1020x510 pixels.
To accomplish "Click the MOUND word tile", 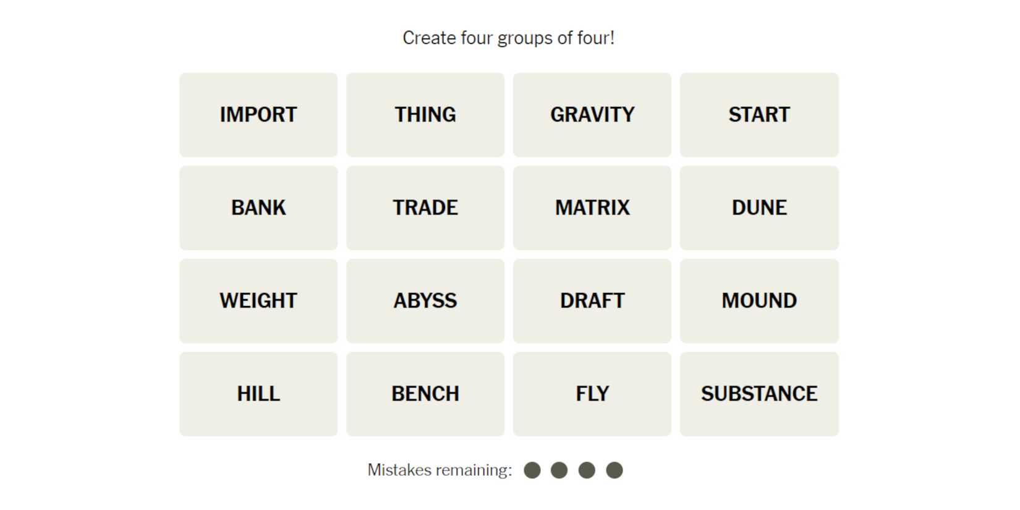I will tap(759, 301).
